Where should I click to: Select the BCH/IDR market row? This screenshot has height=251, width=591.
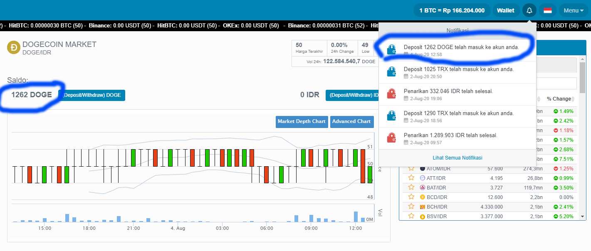(489, 207)
